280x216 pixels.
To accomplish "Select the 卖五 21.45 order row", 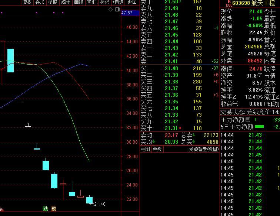I will click(x=180, y=35).
